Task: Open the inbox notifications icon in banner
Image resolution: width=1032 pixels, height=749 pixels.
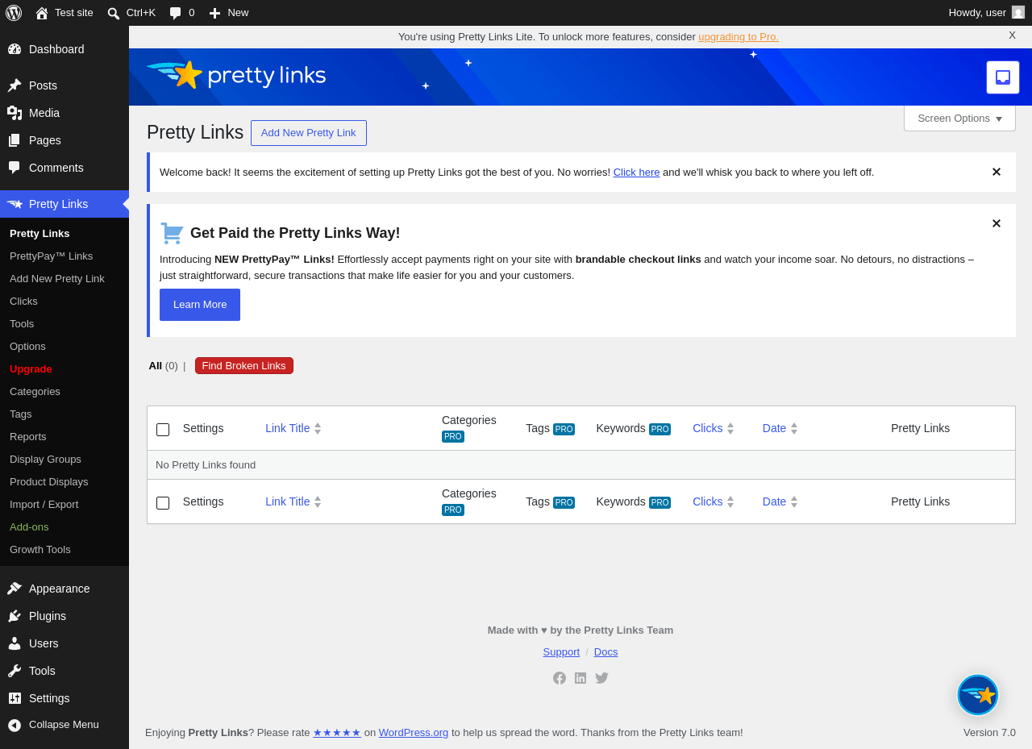Action: pos(1003,77)
